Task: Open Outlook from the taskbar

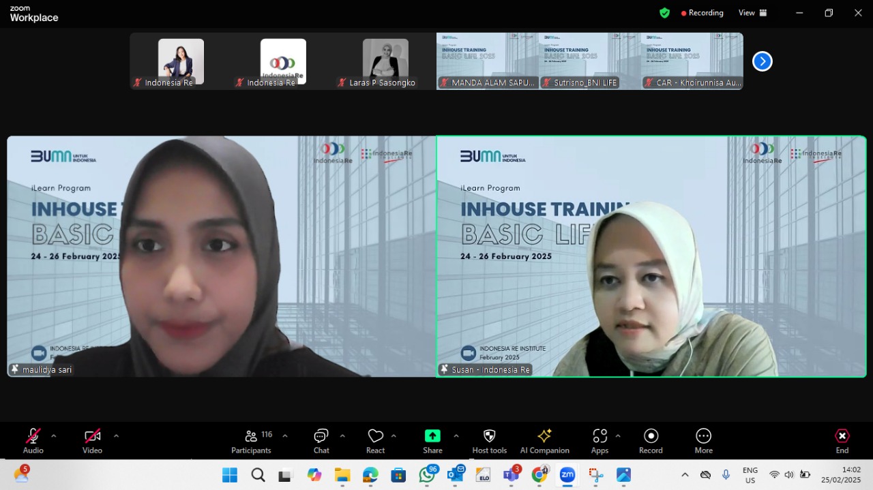Action: coord(456,474)
